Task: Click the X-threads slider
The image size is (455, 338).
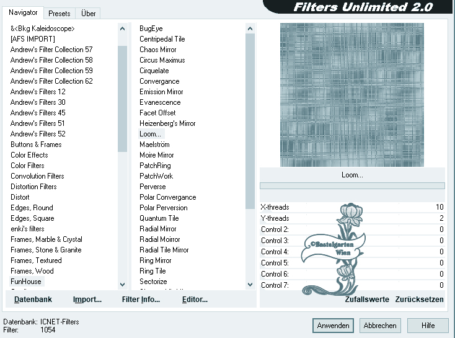Action: coord(352,207)
